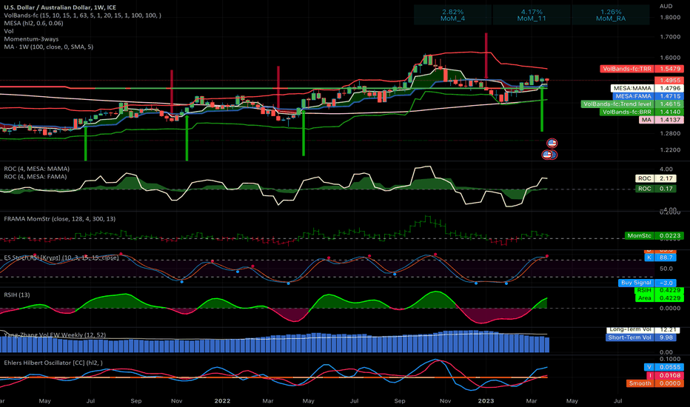
Task: Click the Buy Signal -3.0 label
Action: 647,283
